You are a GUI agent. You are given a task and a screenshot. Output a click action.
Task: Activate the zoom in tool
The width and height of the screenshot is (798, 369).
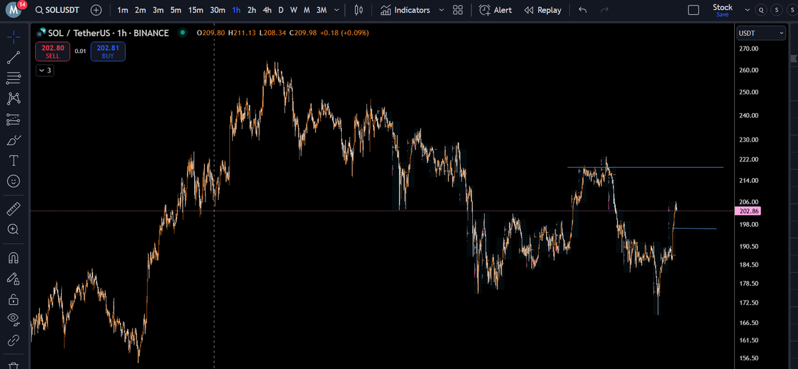click(13, 229)
